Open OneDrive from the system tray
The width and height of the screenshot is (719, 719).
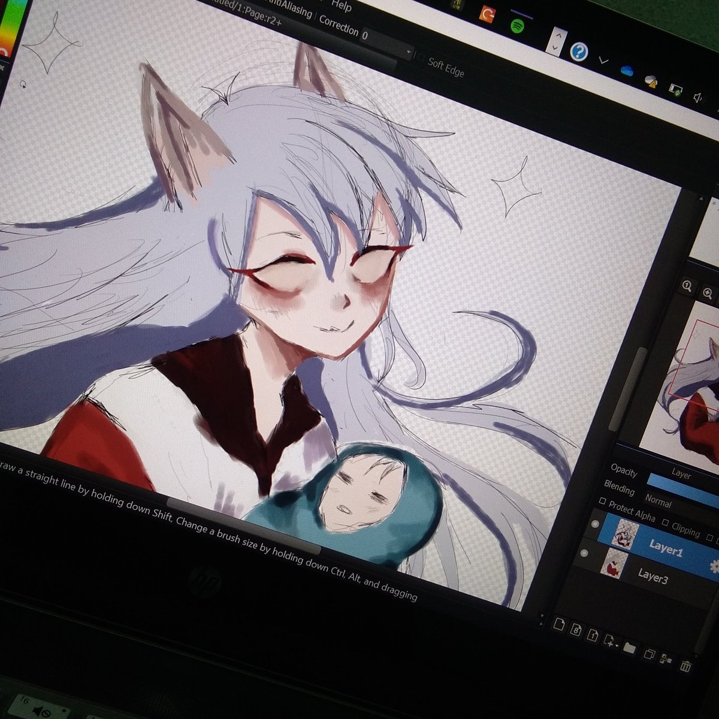(627, 71)
